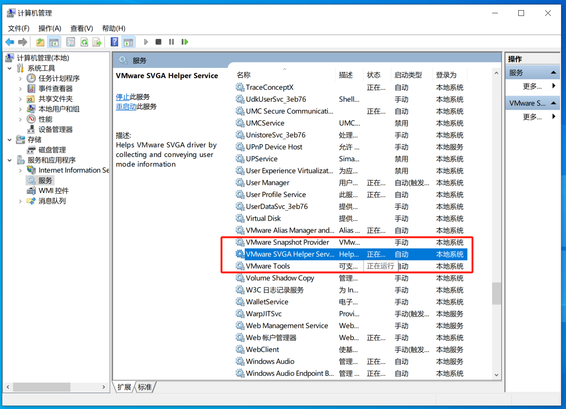Sort services by 名称 column header
566x409 pixels.
point(284,75)
